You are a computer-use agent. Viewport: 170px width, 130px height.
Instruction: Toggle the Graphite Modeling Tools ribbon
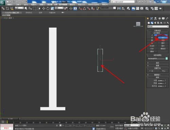(x=133, y=8)
